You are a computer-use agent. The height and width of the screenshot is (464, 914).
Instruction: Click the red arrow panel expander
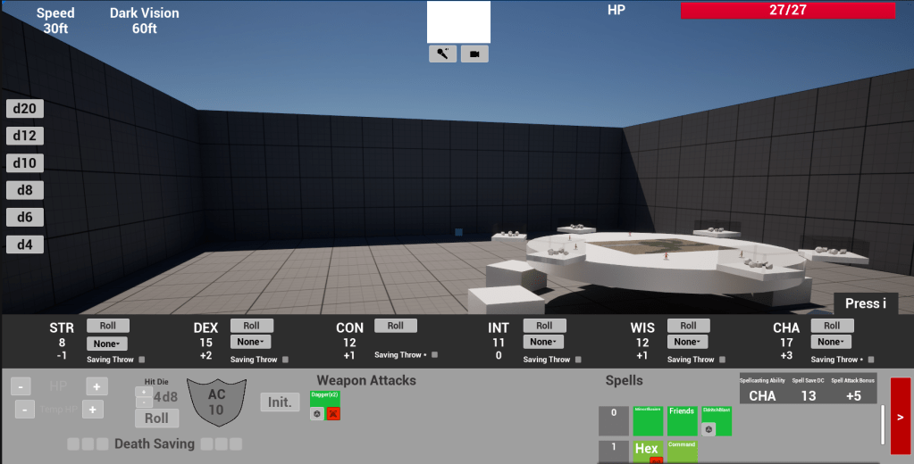tap(900, 416)
